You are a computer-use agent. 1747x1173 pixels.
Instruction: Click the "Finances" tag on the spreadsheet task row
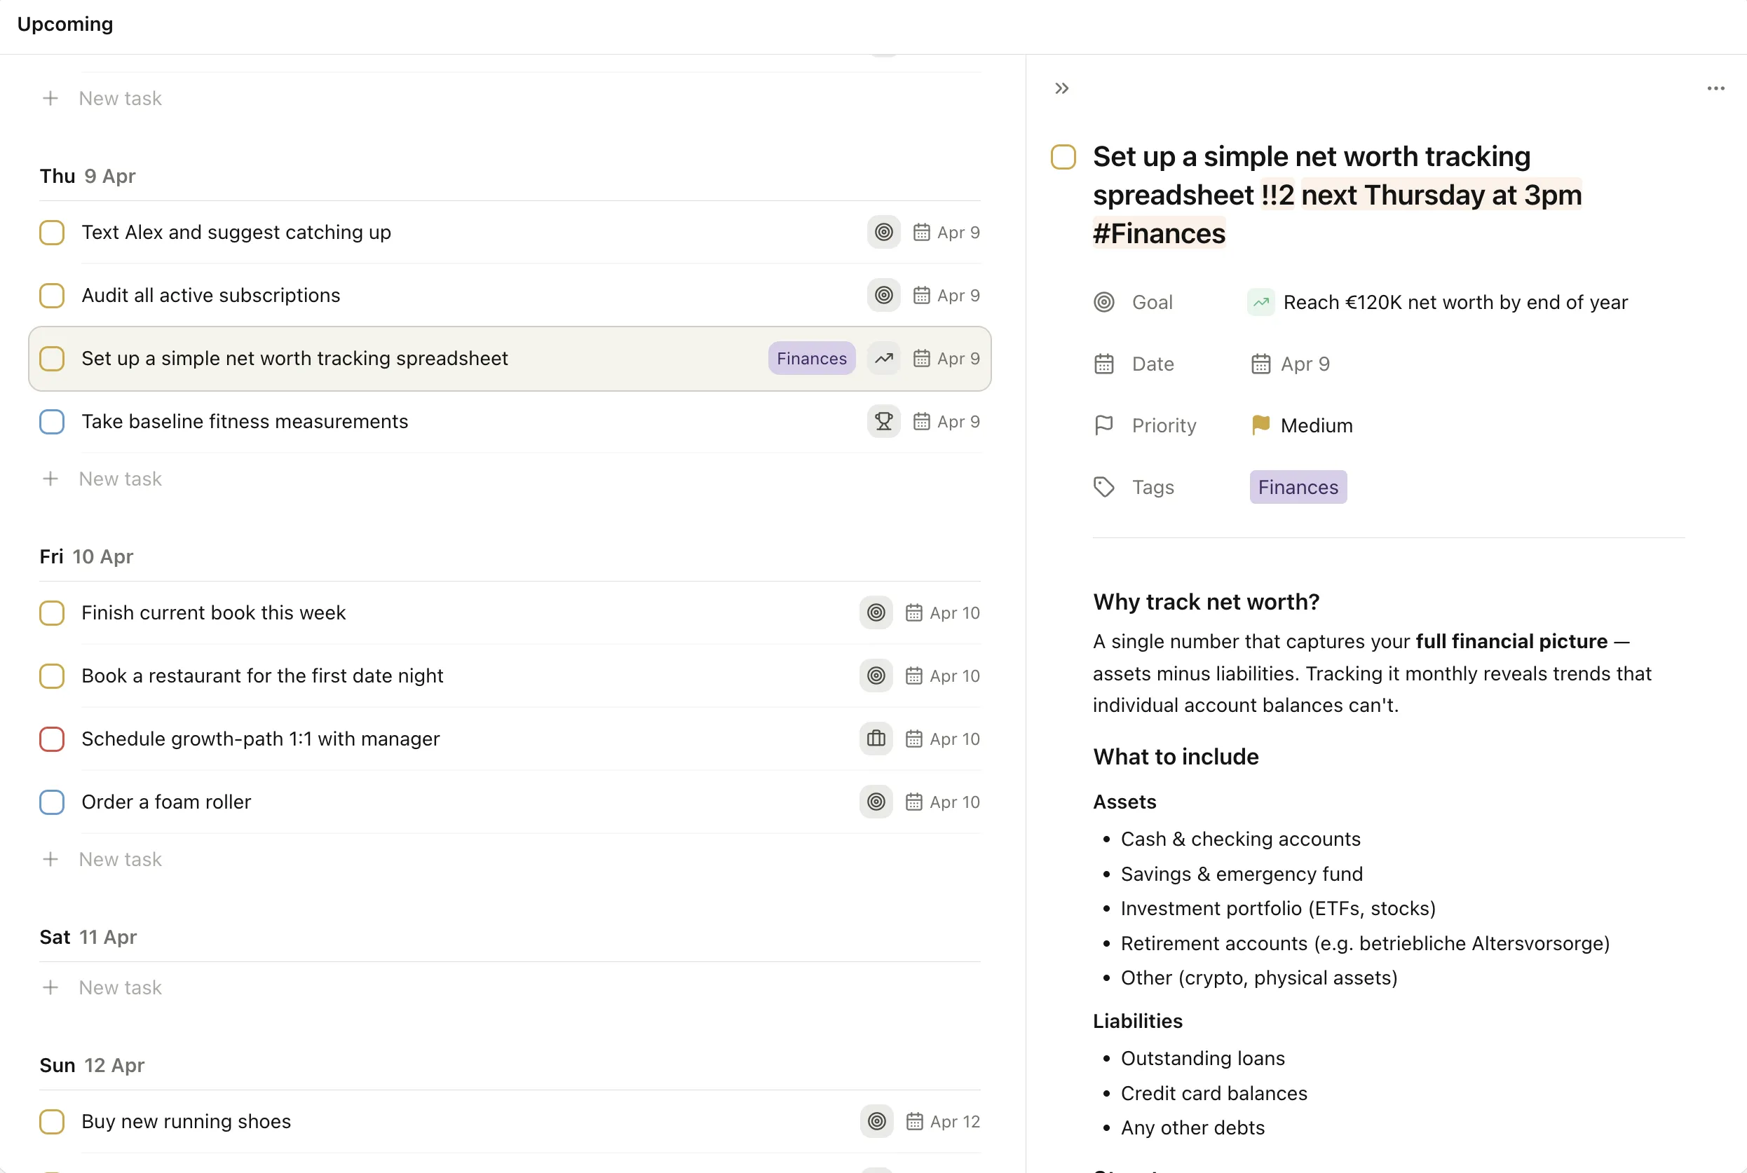[811, 358]
